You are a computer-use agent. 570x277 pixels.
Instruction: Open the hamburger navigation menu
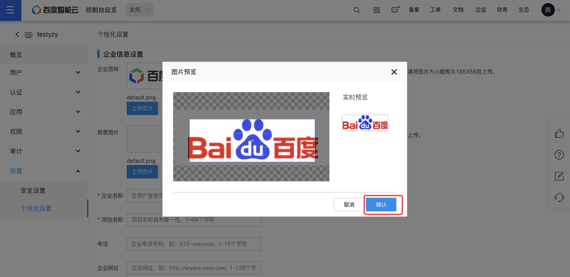pyautogui.click(x=10, y=10)
